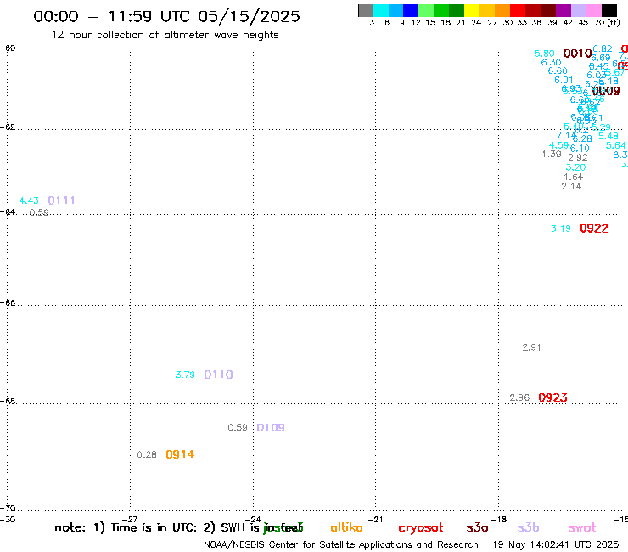Click the '0.59' value beside label 0109
The image size is (628, 552).
[238, 428]
